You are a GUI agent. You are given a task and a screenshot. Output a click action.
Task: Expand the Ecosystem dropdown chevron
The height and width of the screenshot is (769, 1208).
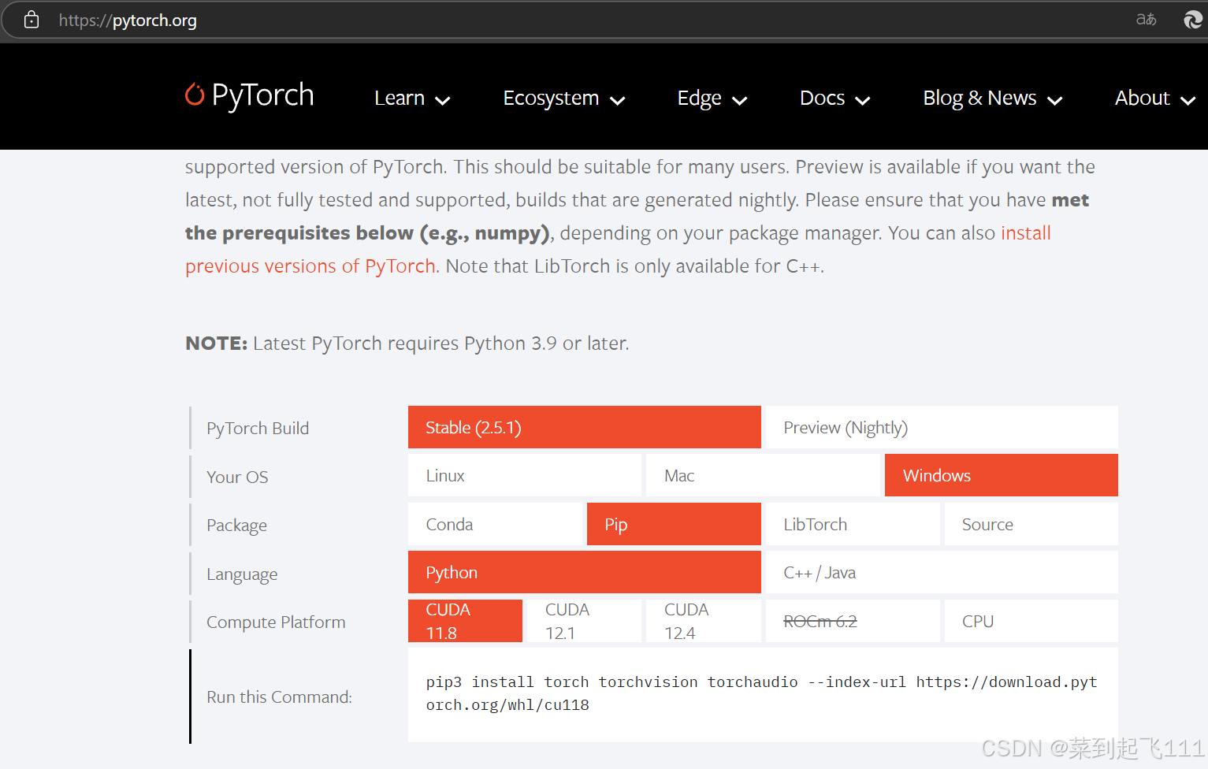[x=618, y=100]
